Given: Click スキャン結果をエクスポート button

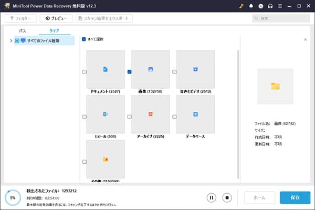Looking at the screenshot, I should point(104,18).
